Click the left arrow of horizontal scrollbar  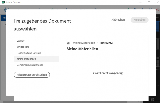[2, 102]
